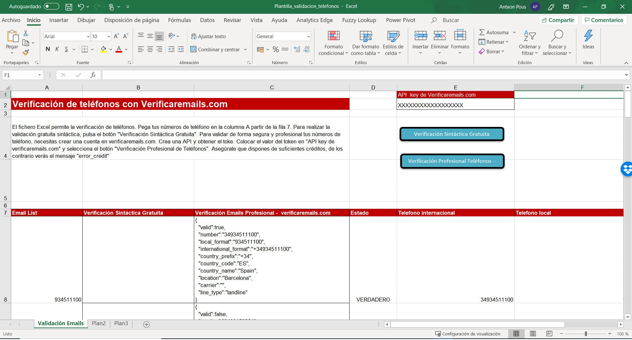Click the Cut scissors icon
The image size is (632, 340).
pos(26,33)
